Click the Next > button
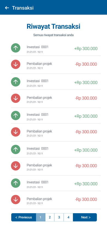 click(x=85, y=217)
